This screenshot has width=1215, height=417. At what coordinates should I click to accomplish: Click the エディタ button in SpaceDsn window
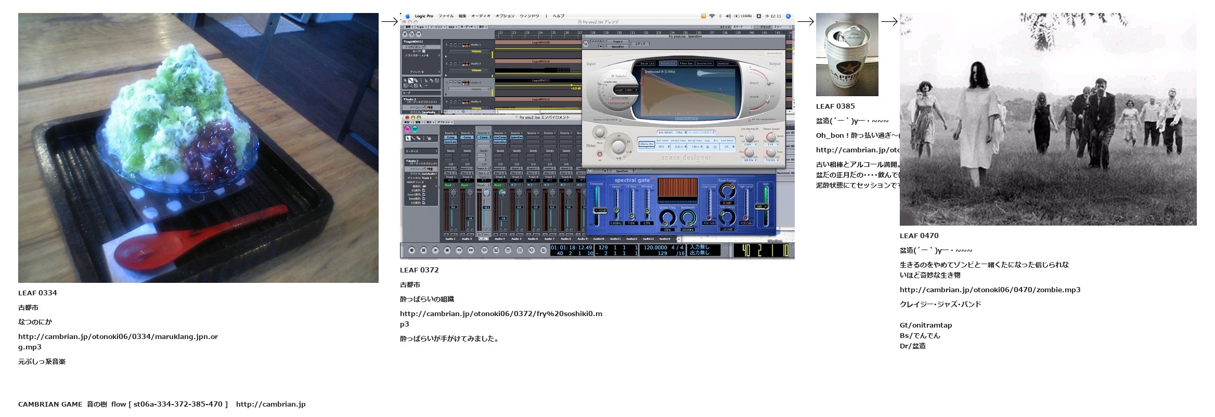tap(640, 44)
